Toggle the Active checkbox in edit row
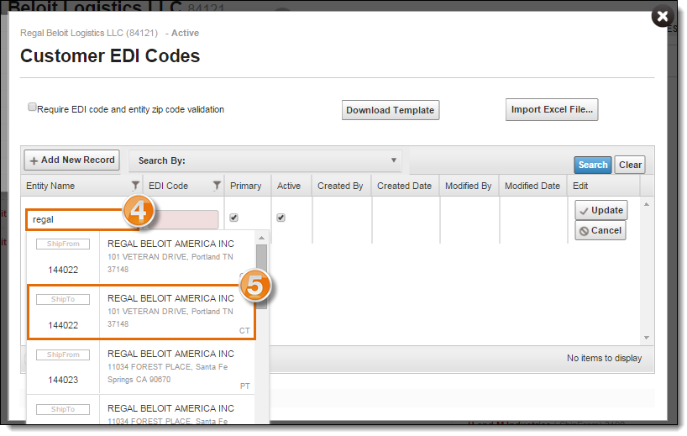This screenshot has height=436, width=687. [281, 218]
